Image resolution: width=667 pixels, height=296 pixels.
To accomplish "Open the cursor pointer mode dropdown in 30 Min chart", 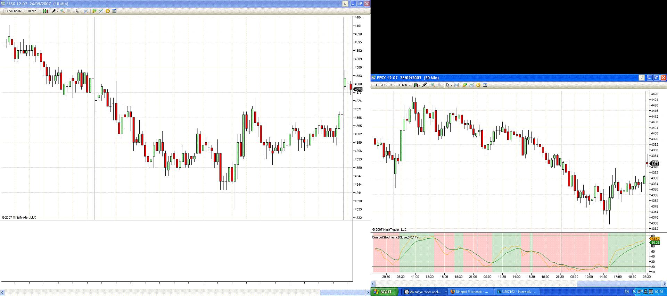I will coord(449,85).
